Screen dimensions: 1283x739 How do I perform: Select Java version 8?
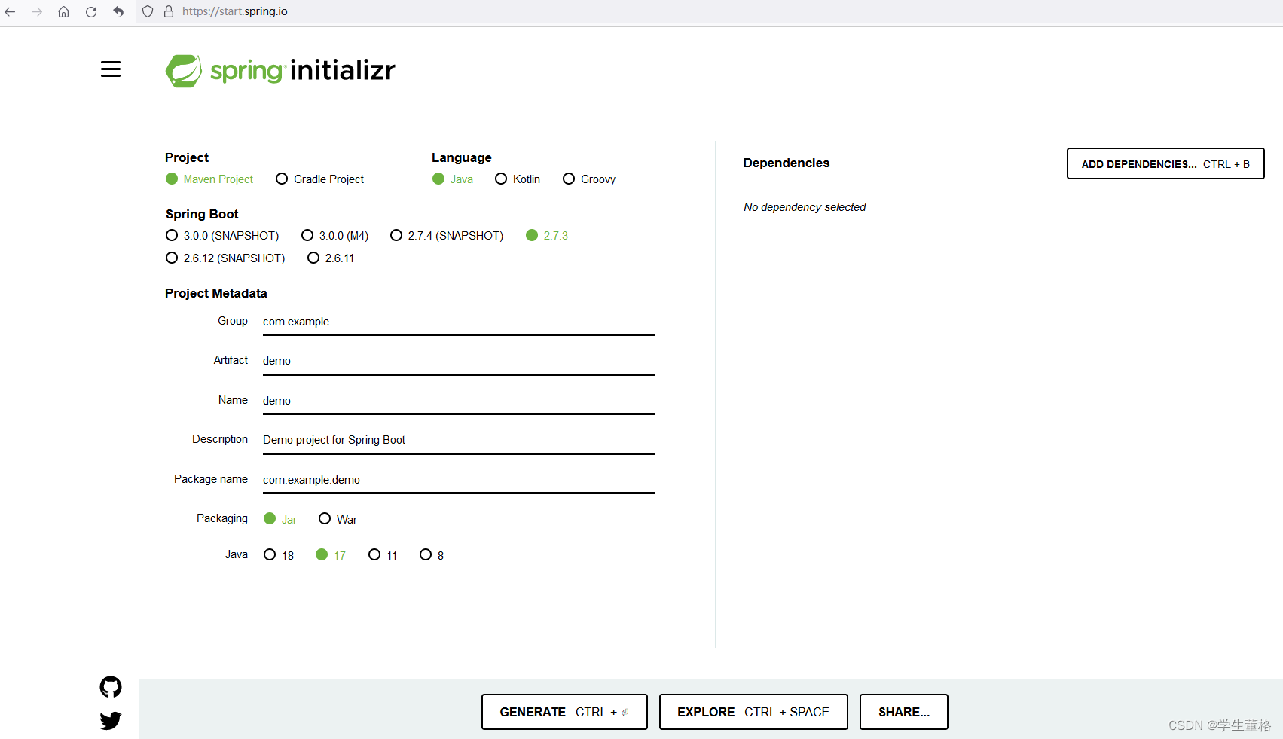pyautogui.click(x=426, y=554)
